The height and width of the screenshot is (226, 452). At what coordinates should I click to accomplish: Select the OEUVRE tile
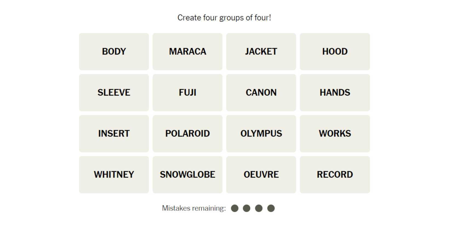pyautogui.click(x=261, y=175)
